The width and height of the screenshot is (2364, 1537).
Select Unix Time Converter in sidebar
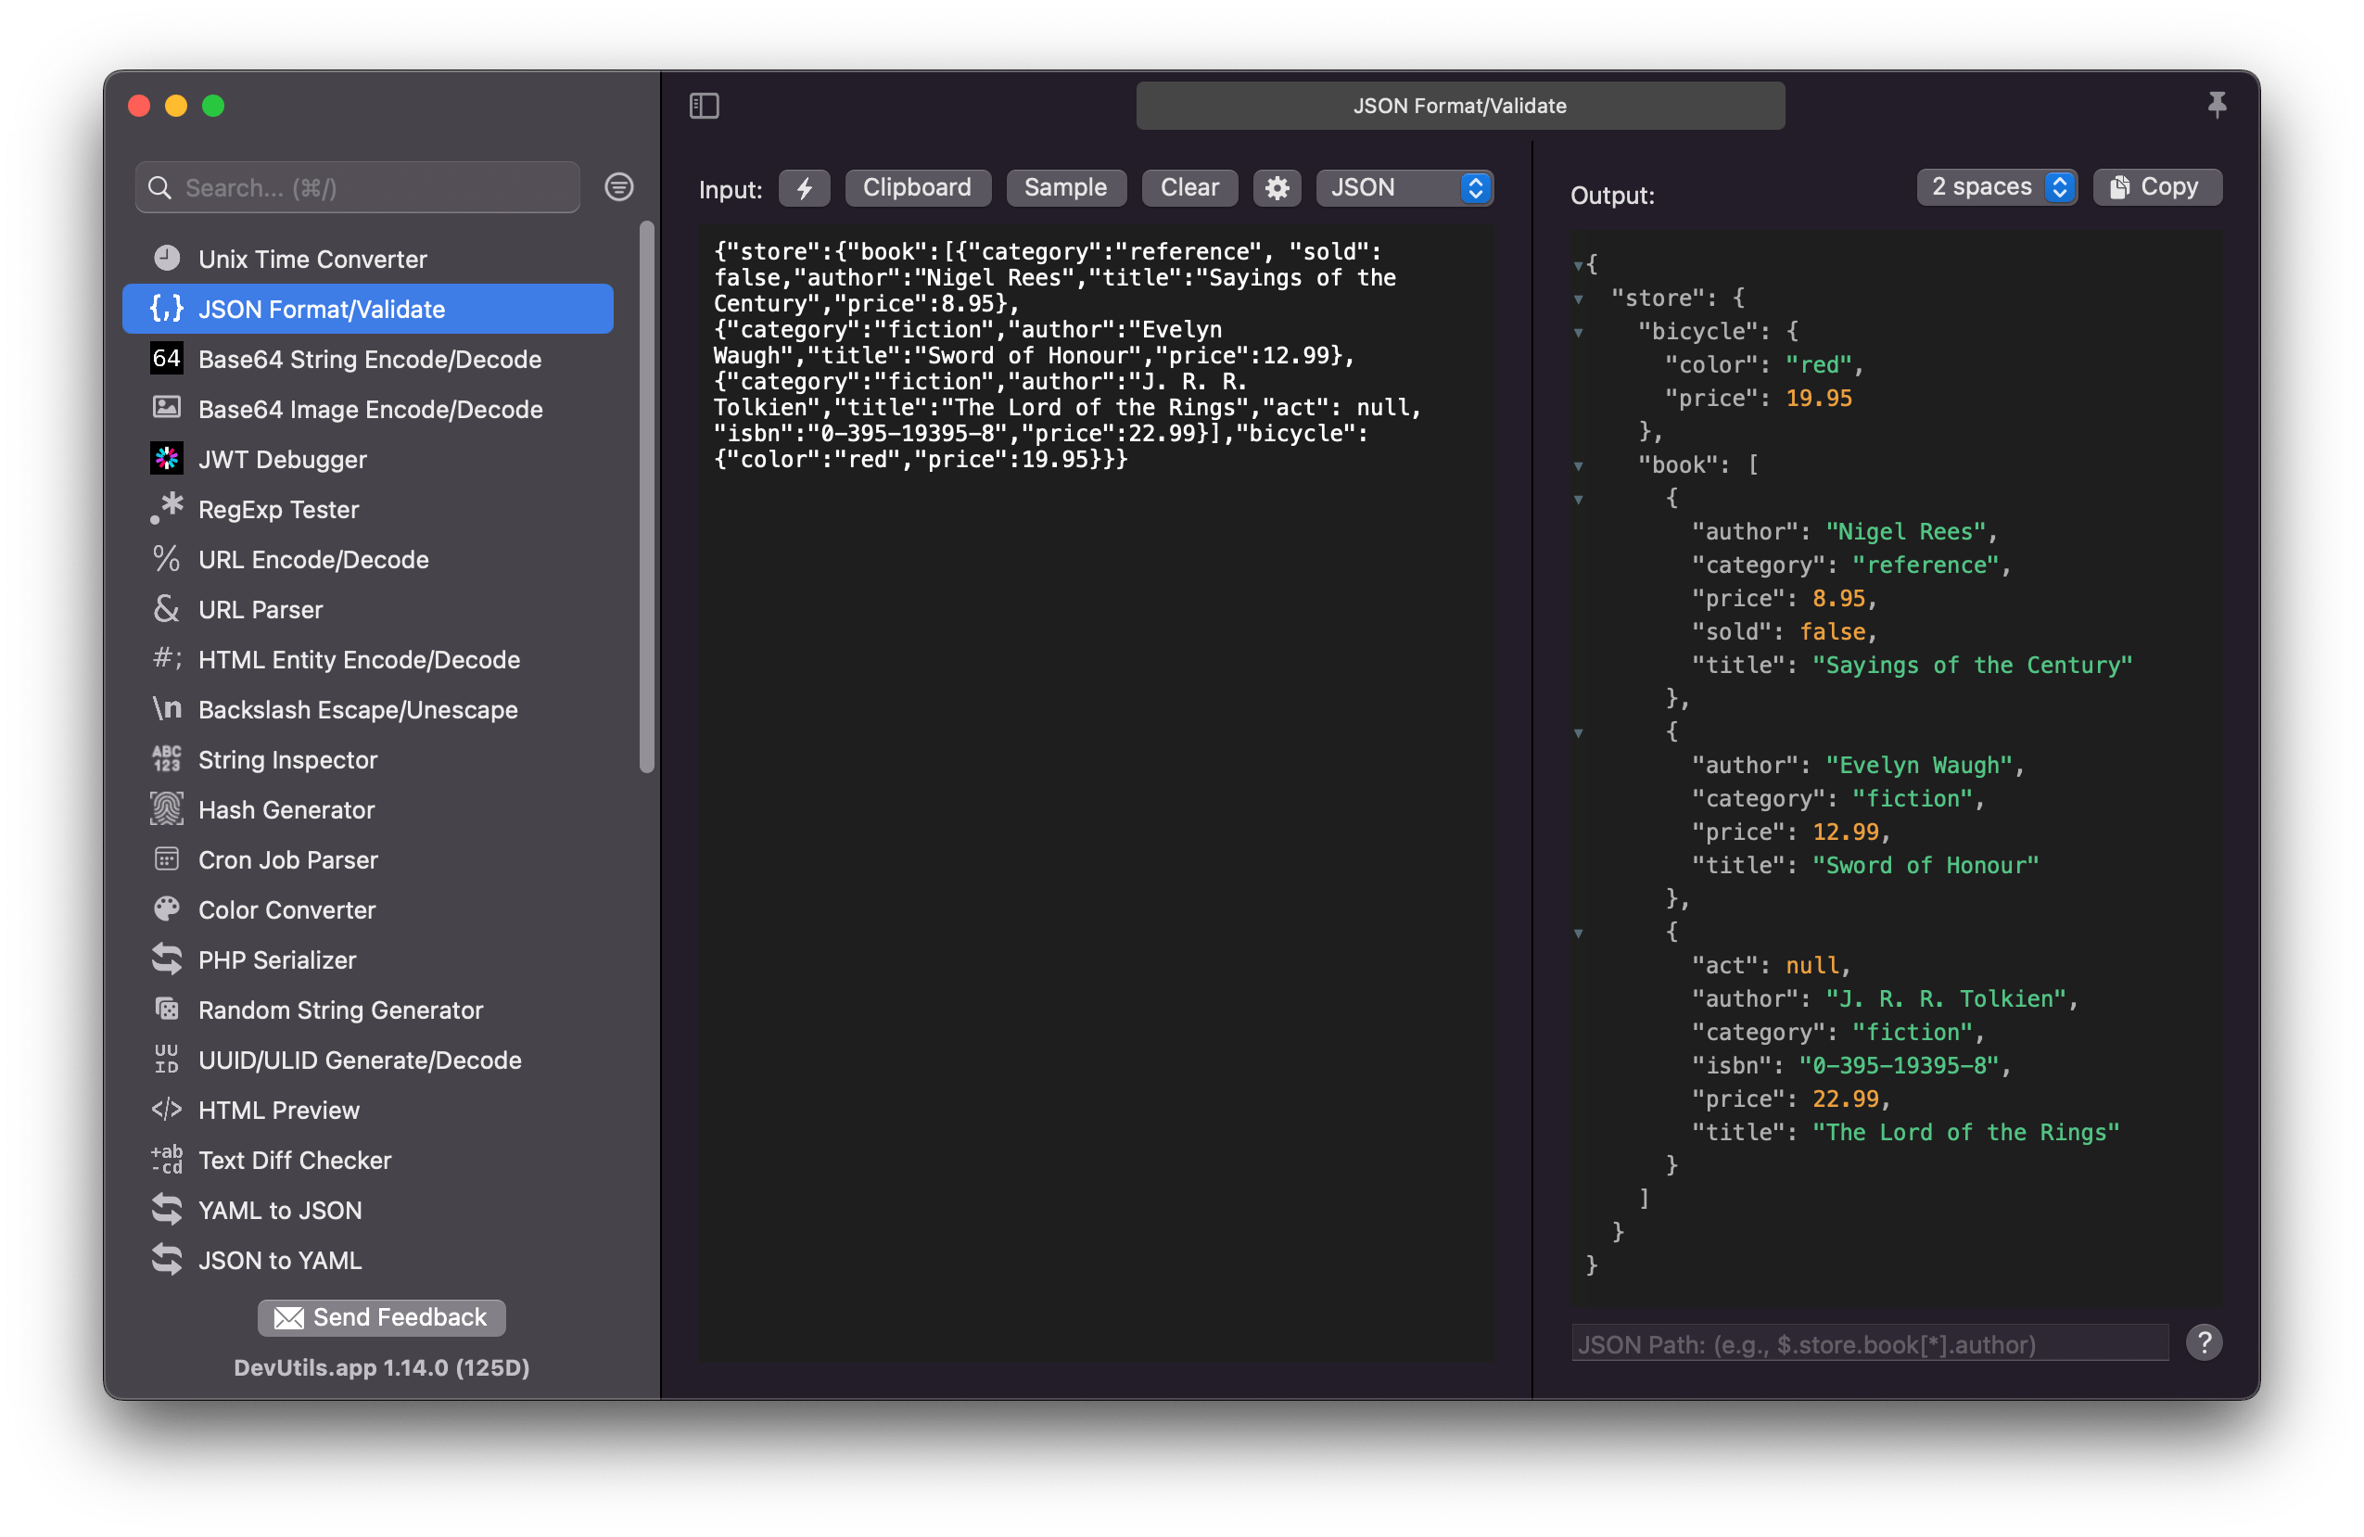coord(311,260)
